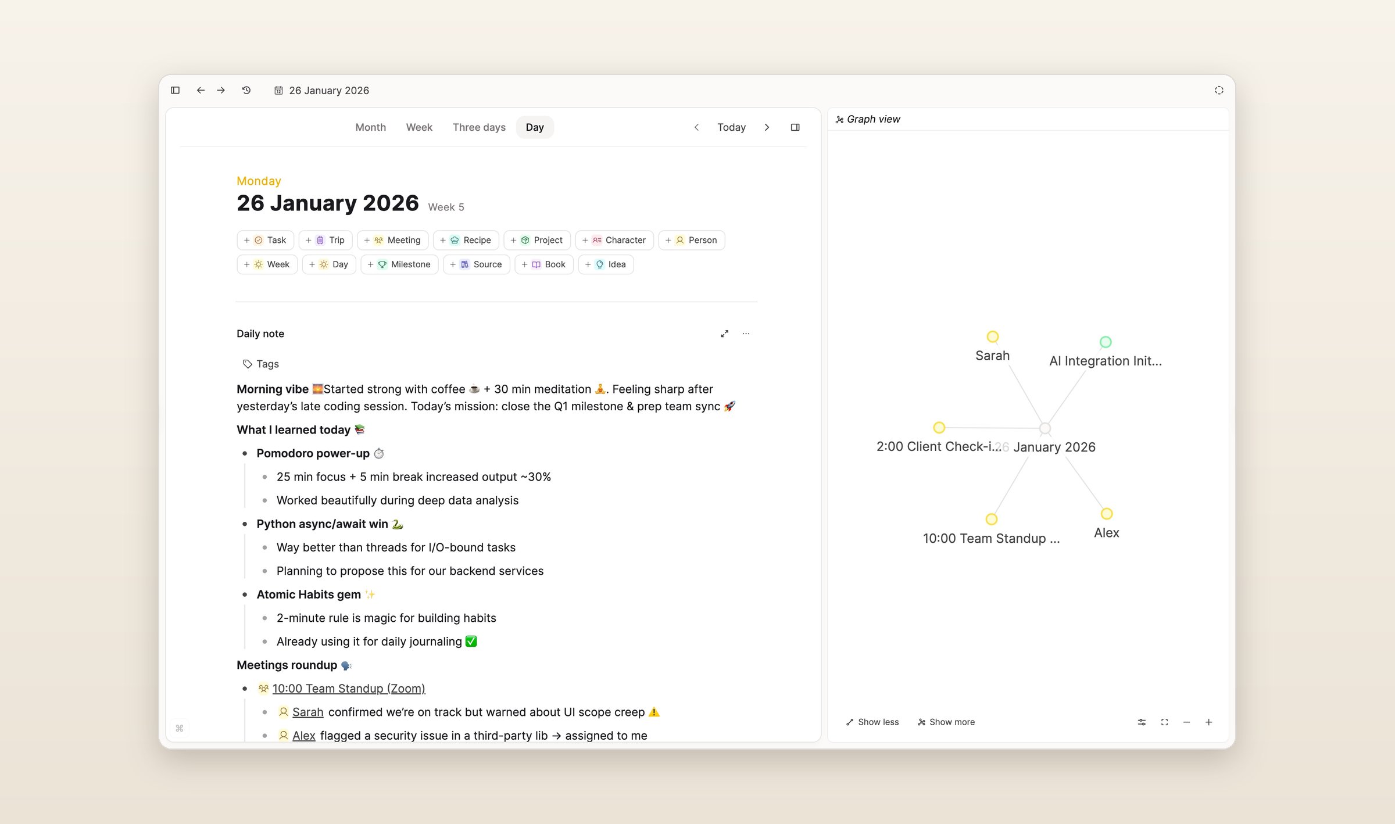The image size is (1395, 824).
Task: Open the Daily note more options menu
Action: (x=746, y=334)
